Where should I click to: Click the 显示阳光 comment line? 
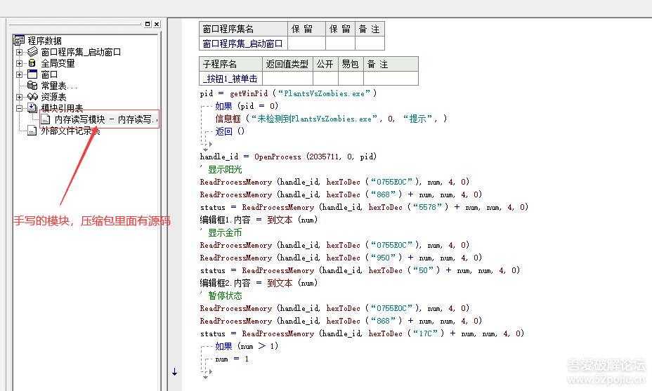(221, 169)
